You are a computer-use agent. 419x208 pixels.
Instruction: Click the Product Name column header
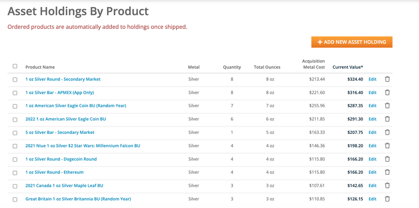(x=40, y=67)
